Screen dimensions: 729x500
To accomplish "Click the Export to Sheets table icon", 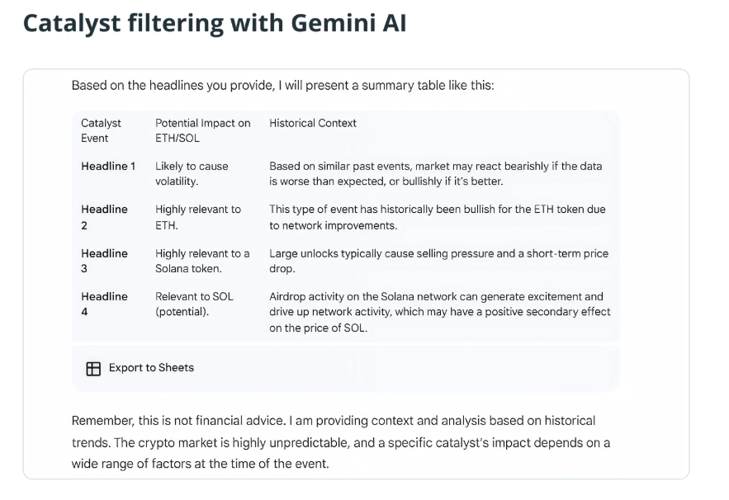I will (x=93, y=368).
